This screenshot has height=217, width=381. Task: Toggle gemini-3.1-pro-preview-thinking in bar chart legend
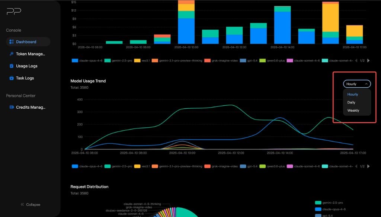click(x=177, y=61)
